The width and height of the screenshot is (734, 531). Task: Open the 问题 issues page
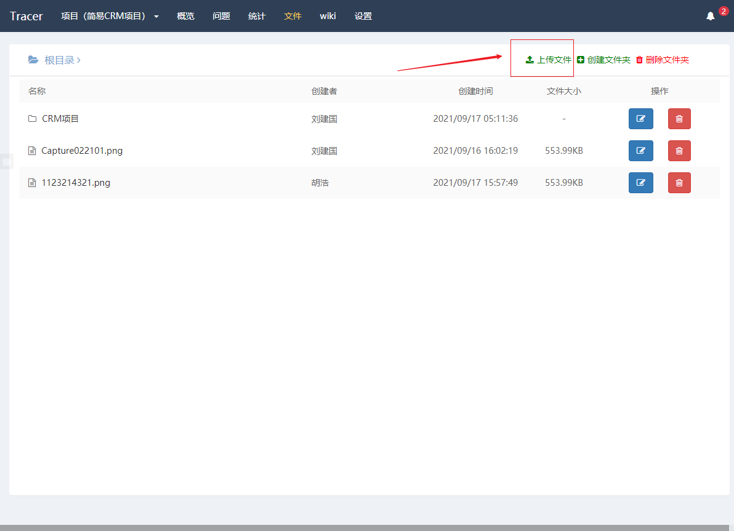point(221,16)
